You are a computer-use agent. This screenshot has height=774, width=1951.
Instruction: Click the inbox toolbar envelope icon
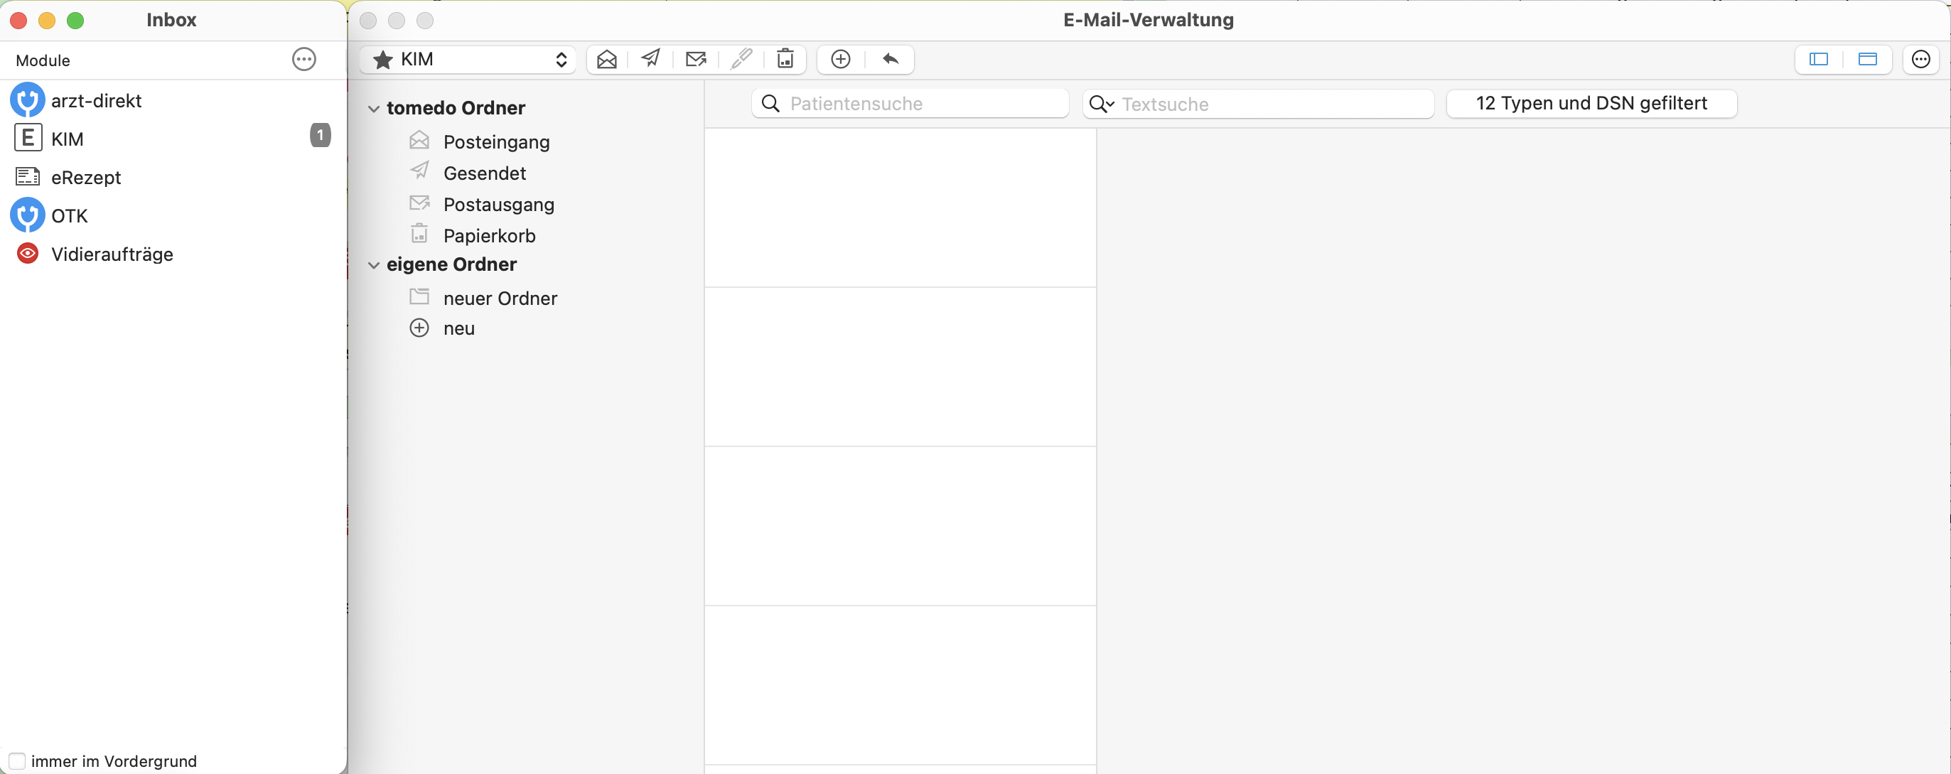pos(607,59)
